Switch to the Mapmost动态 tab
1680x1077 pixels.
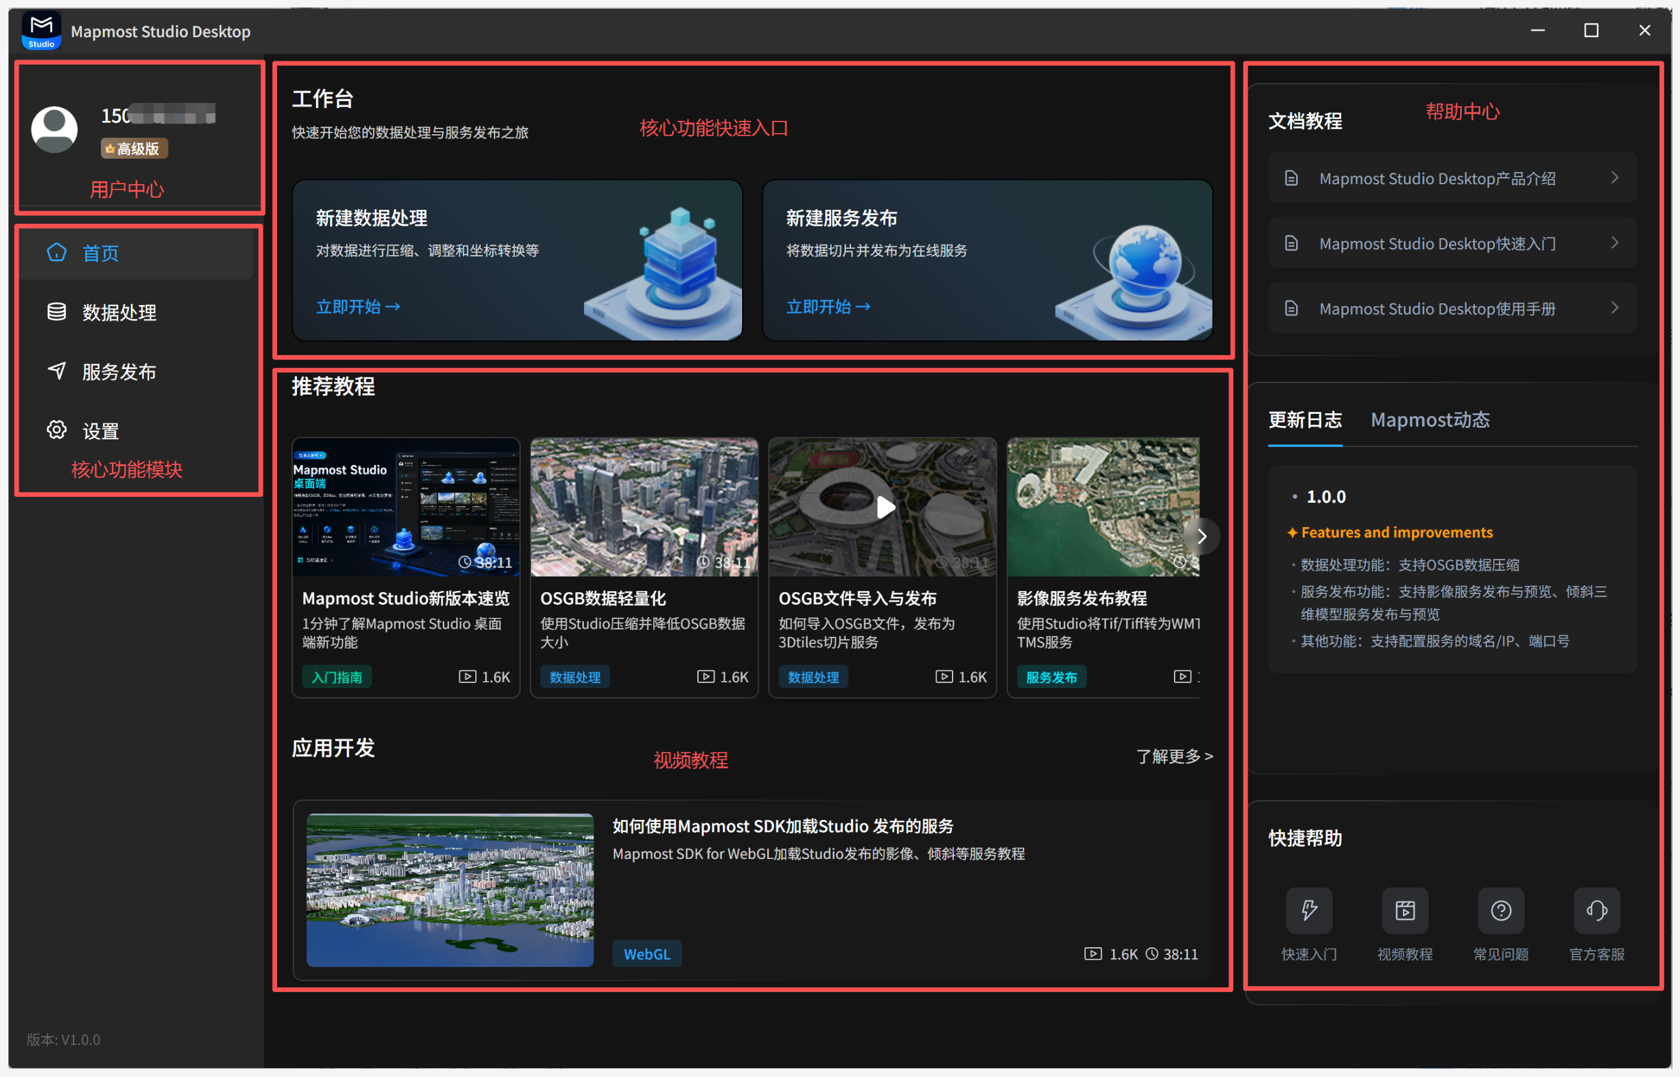tap(1430, 420)
